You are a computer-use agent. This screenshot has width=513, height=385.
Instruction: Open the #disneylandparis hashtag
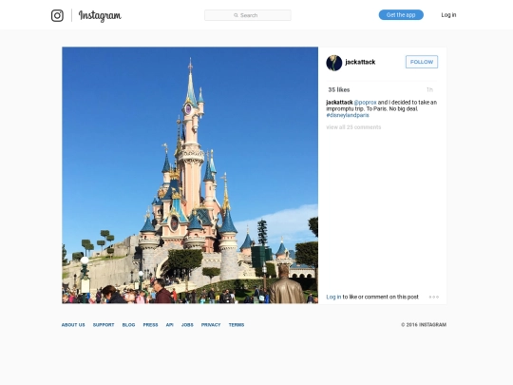pyautogui.click(x=348, y=115)
